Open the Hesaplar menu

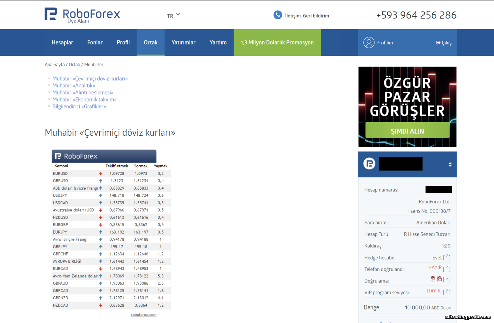click(62, 42)
